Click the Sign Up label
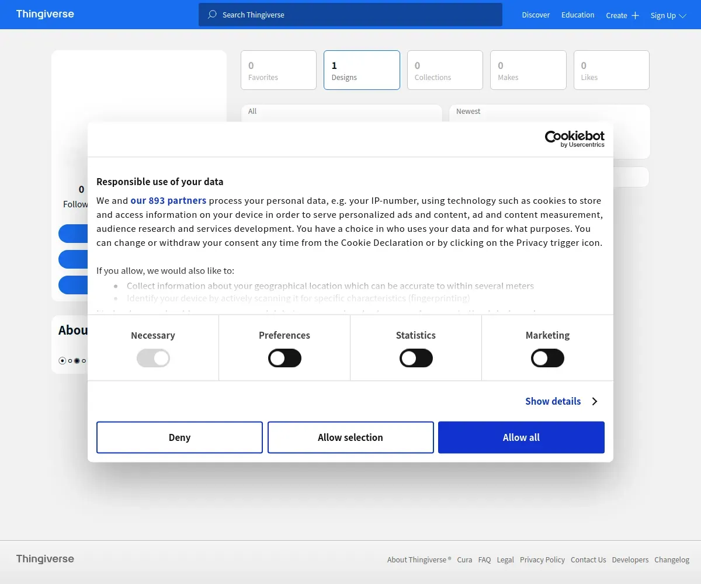701x584 pixels. click(x=663, y=16)
